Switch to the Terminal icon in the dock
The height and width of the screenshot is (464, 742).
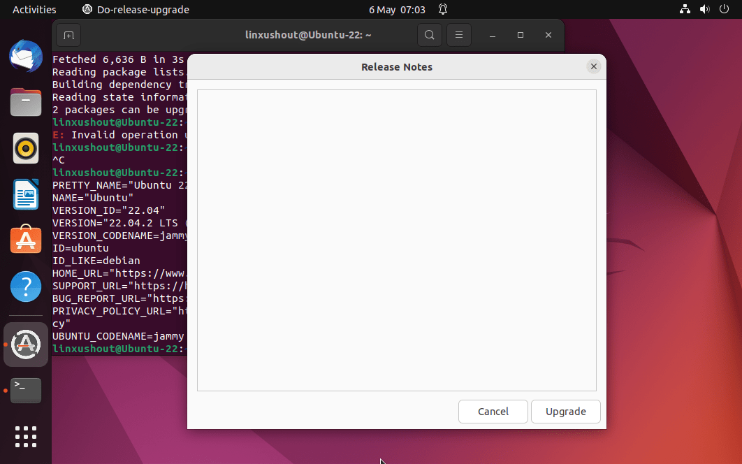click(x=26, y=391)
